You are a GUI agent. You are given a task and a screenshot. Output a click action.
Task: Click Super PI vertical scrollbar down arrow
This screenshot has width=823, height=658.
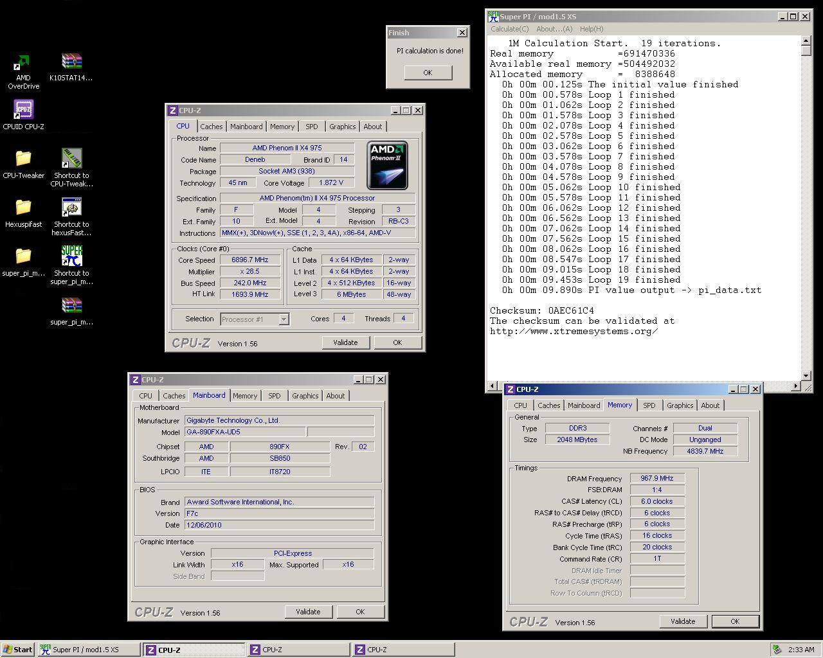tap(806, 376)
